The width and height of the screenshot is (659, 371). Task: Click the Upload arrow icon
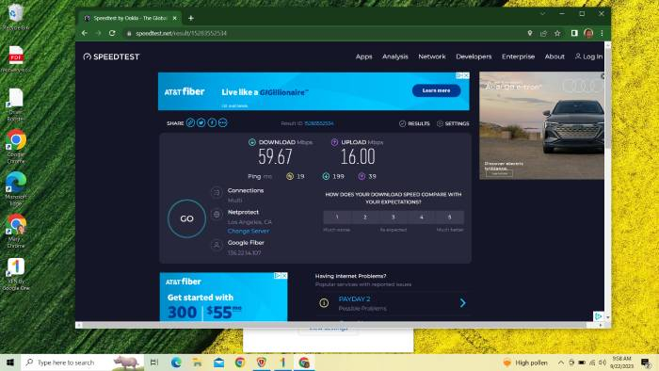coord(334,142)
